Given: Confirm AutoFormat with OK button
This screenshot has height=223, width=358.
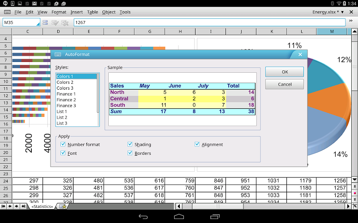Looking at the screenshot, I should tap(285, 72).
